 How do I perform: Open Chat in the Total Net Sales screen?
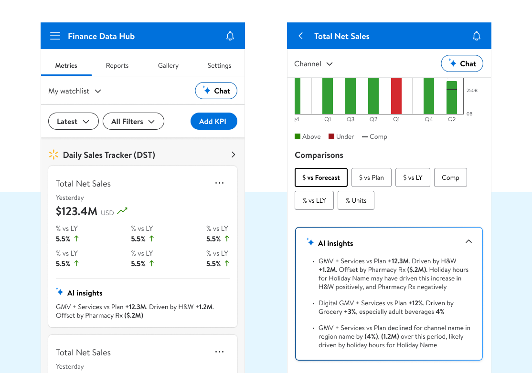(462, 64)
